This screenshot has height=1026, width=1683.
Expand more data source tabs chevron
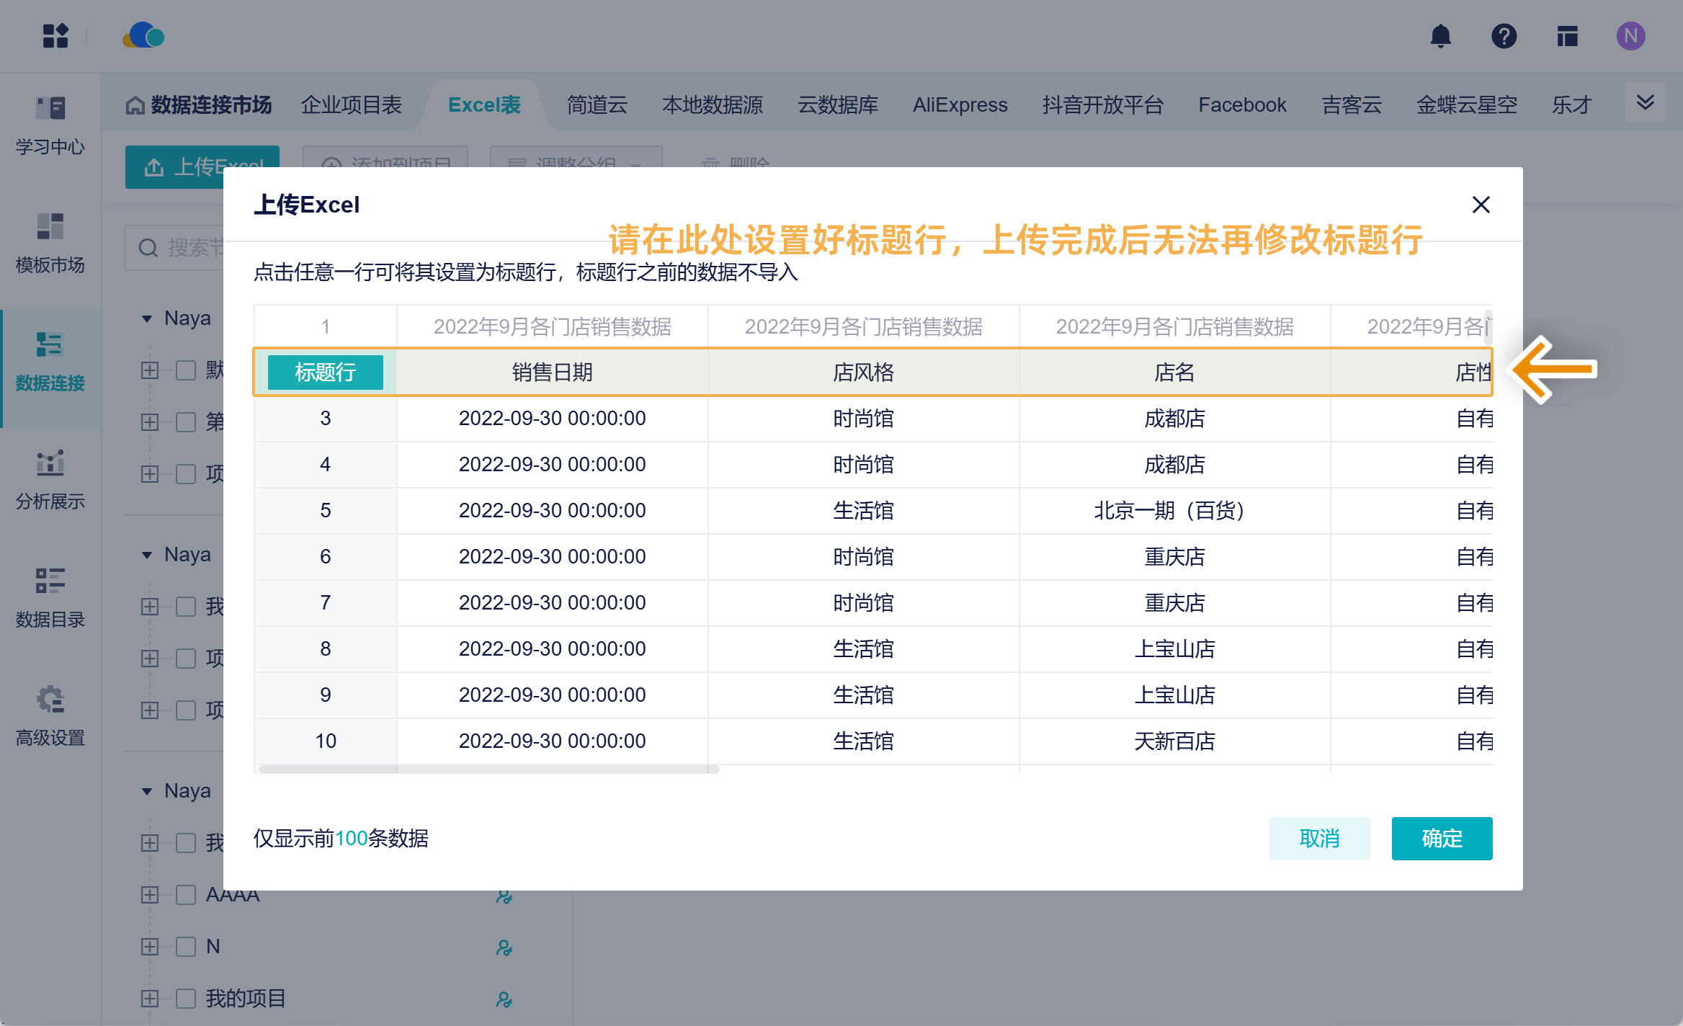tap(1645, 103)
